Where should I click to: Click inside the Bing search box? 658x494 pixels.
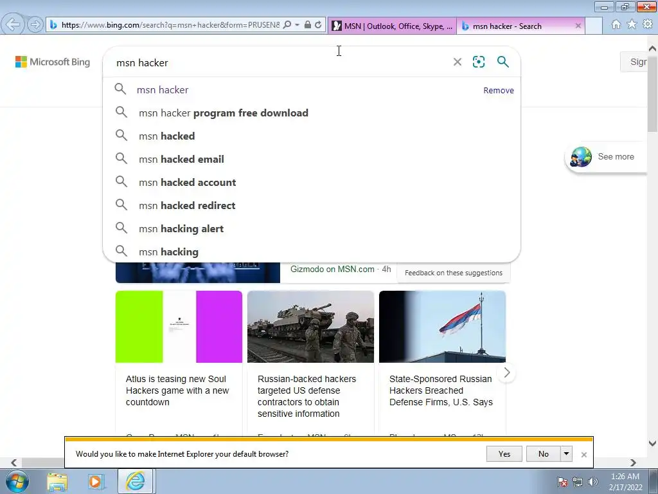click(281, 62)
